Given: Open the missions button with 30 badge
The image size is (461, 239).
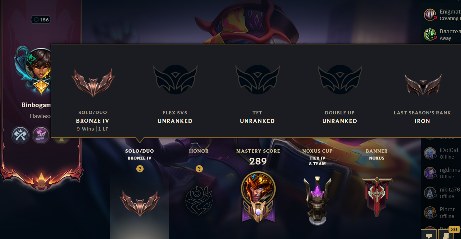Looking at the screenshot, I should 446,235.
